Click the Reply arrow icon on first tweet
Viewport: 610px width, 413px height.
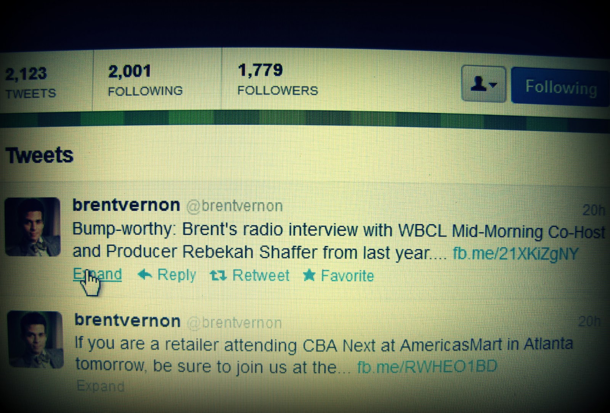145,275
